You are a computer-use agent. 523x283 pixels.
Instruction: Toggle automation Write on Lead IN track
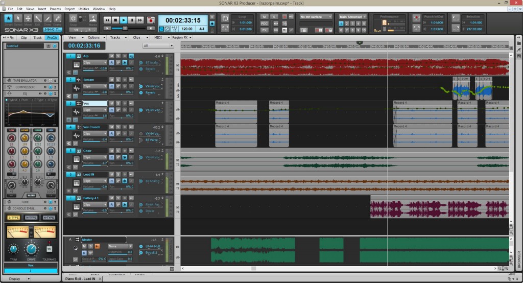coord(118,181)
